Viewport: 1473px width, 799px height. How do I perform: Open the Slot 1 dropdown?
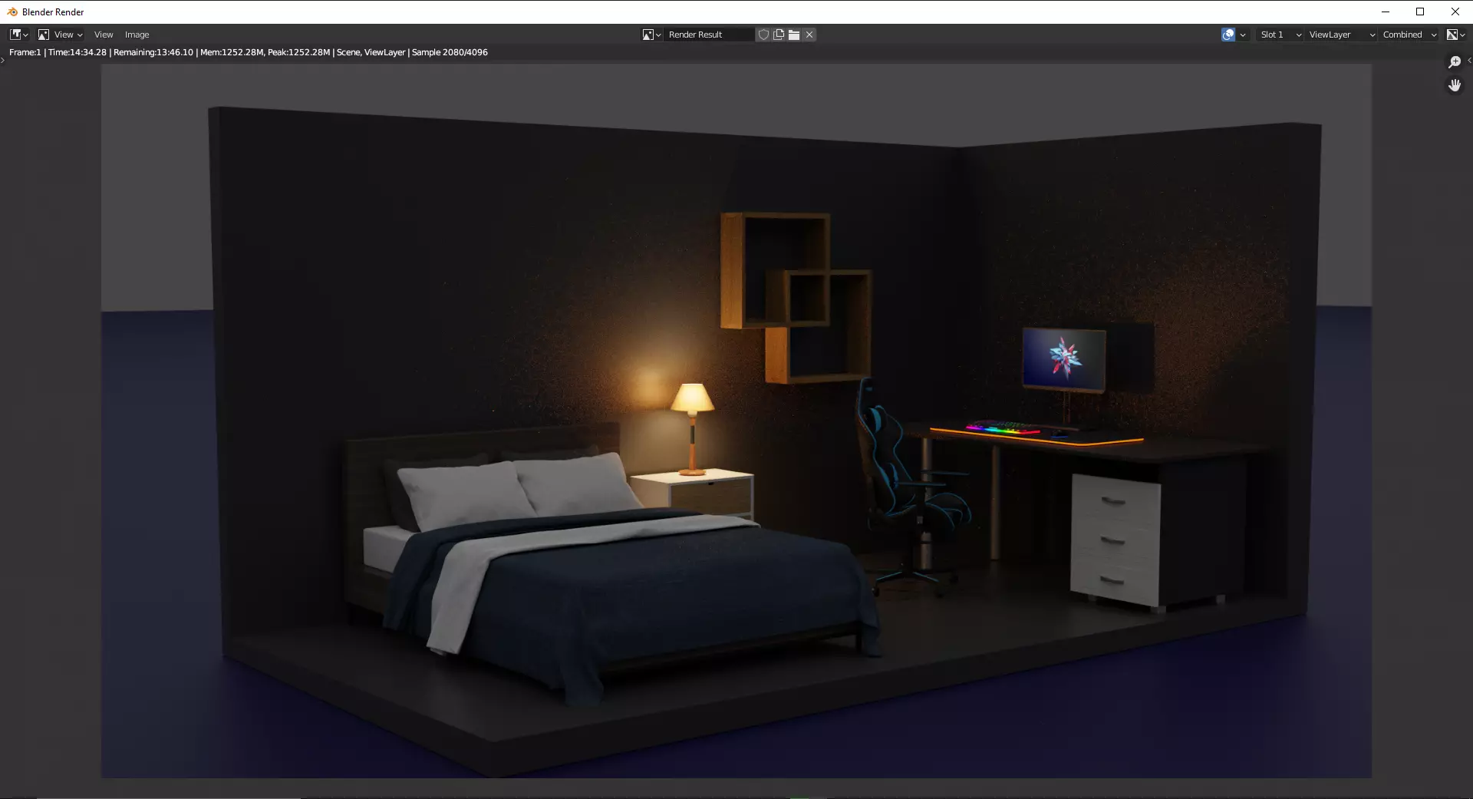point(1280,35)
